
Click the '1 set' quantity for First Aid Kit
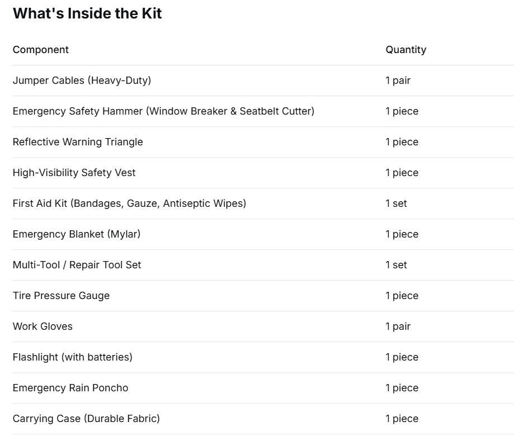(x=396, y=203)
